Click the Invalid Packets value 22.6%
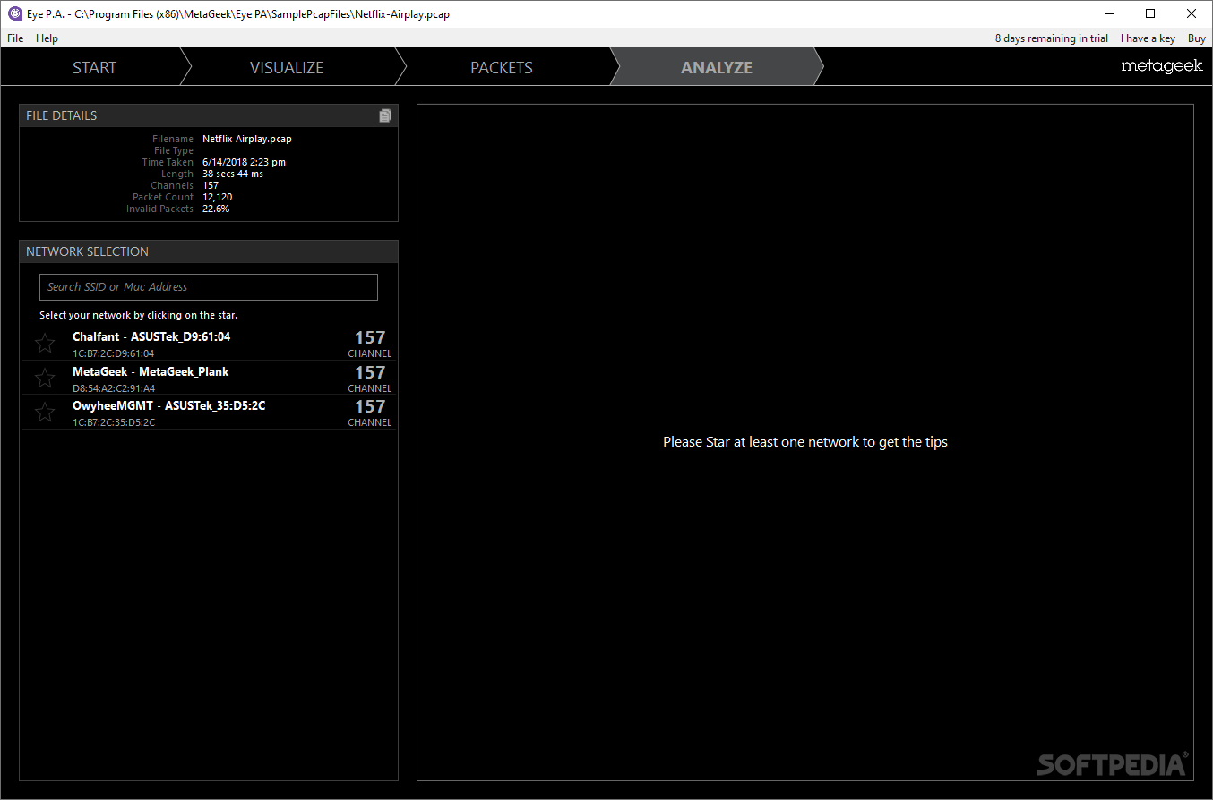The image size is (1213, 800). tap(216, 209)
